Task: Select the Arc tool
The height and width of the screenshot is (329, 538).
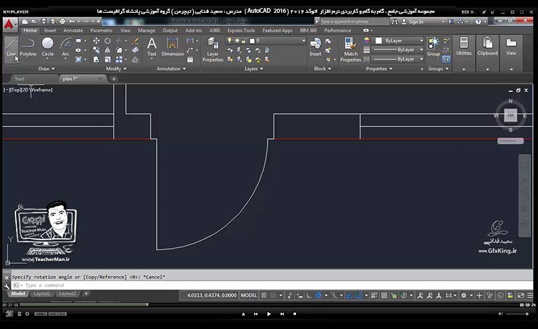Action: (65, 47)
